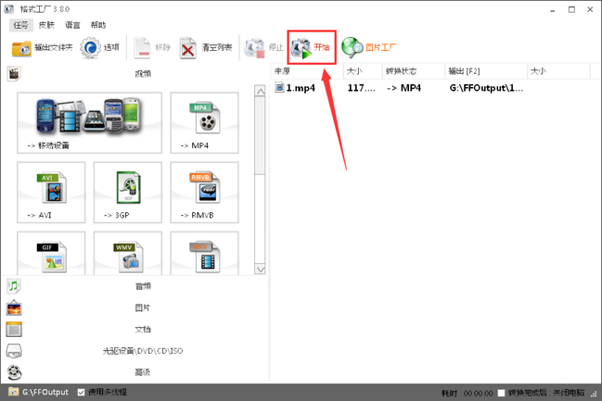Screen dimensions: 602x401
Task: Click the G:\FFOutput\1... output path cell
Action: 486,88
